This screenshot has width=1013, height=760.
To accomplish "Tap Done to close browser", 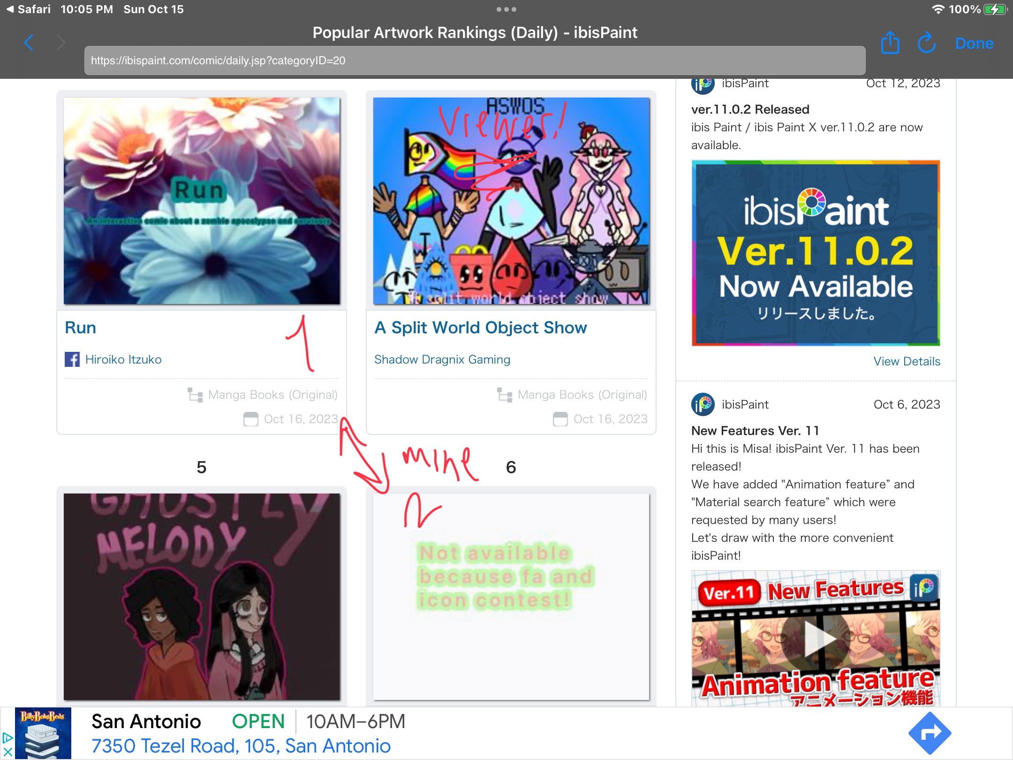I will [974, 43].
